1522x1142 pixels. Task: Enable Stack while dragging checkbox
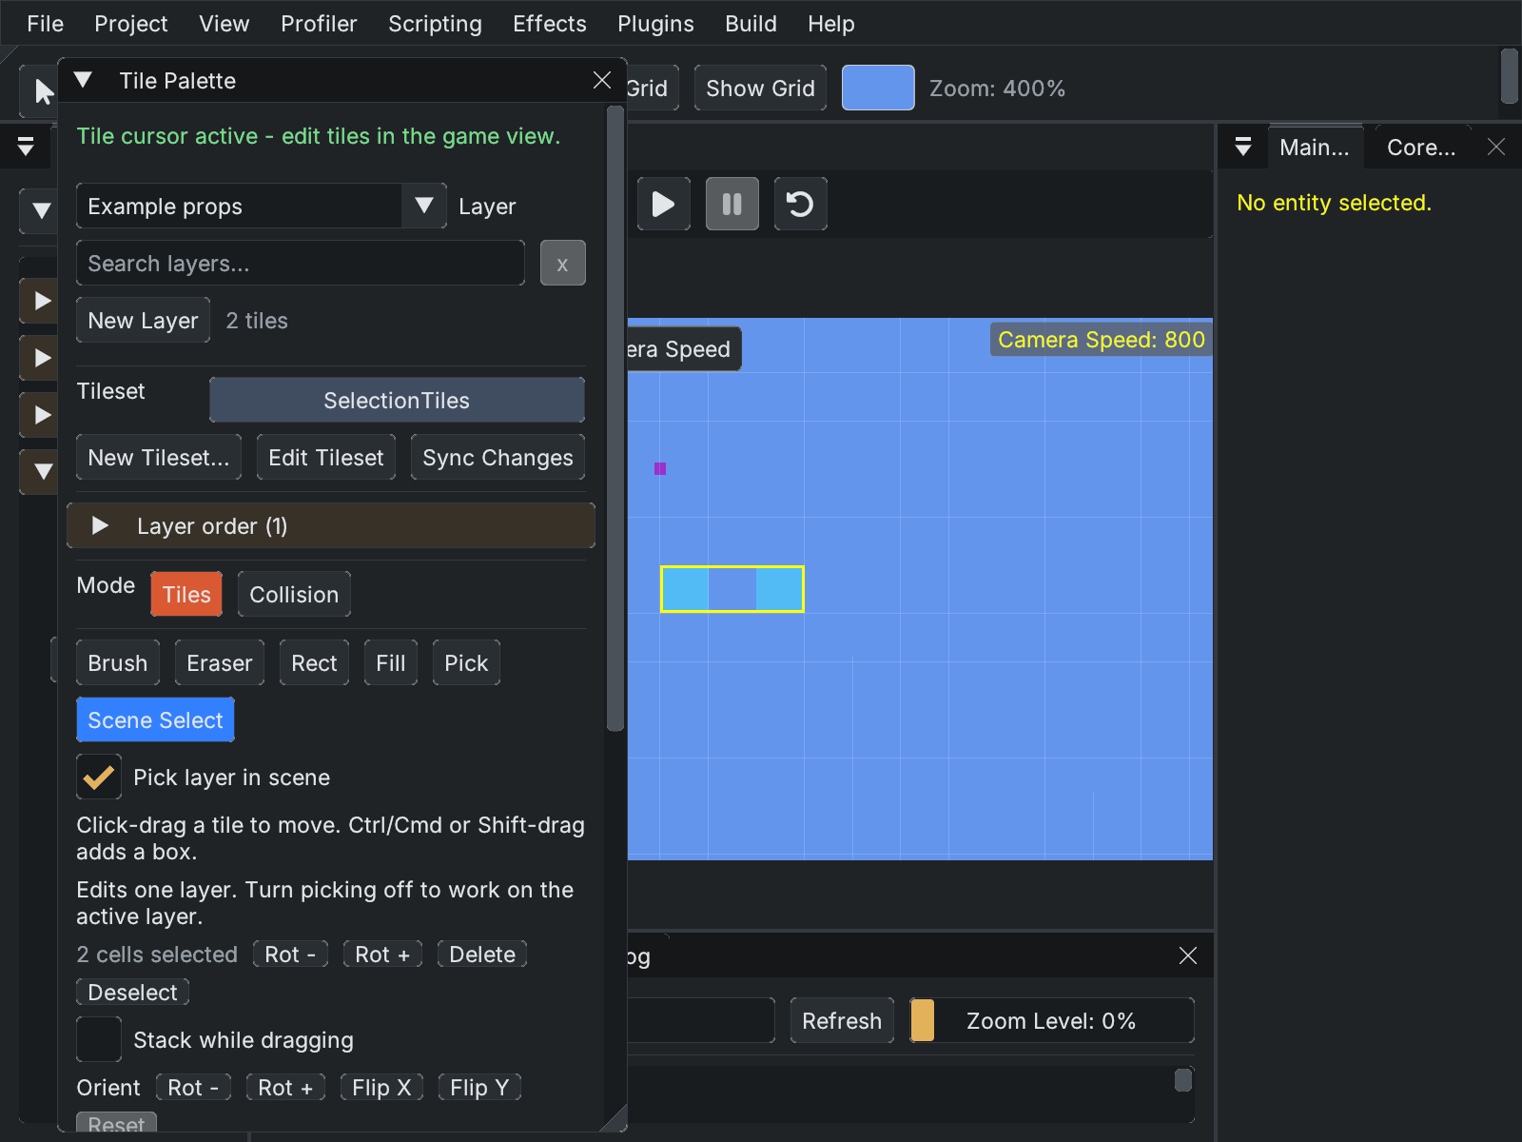click(99, 1039)
